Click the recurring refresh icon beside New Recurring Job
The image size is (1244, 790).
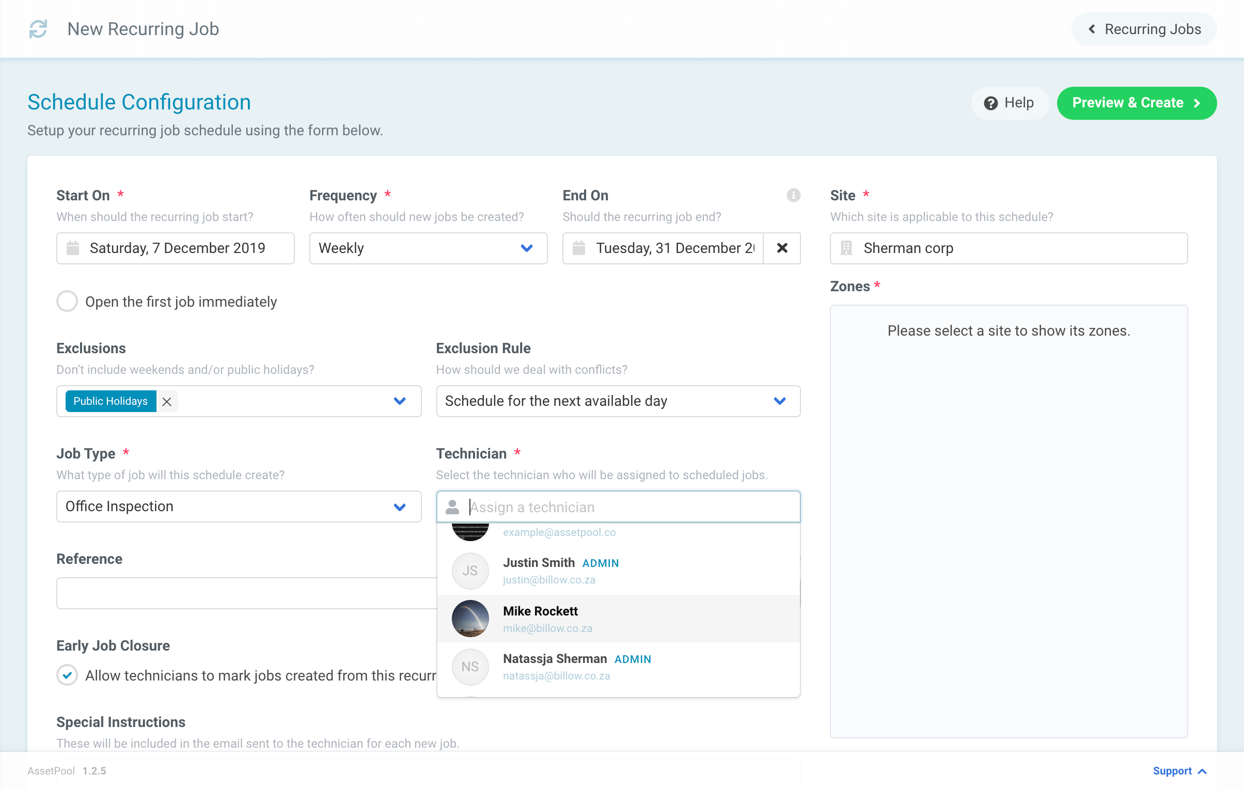tap(38, 29)
